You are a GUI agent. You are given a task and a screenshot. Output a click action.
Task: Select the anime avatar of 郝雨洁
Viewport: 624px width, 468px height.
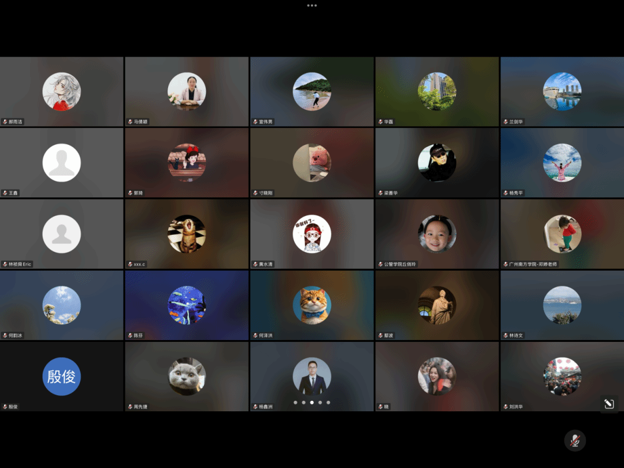pyautogui.click(x=62, y=91)
